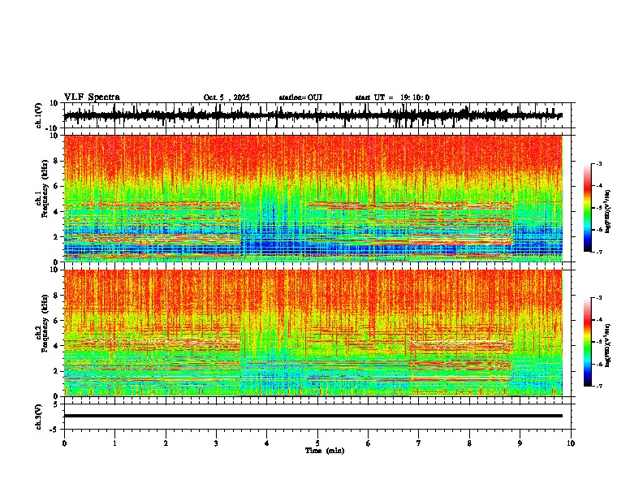Click time axis tick label "0"
Image resolution: width=643 pixels, height=497 pixels.
[x=64, y=443]
